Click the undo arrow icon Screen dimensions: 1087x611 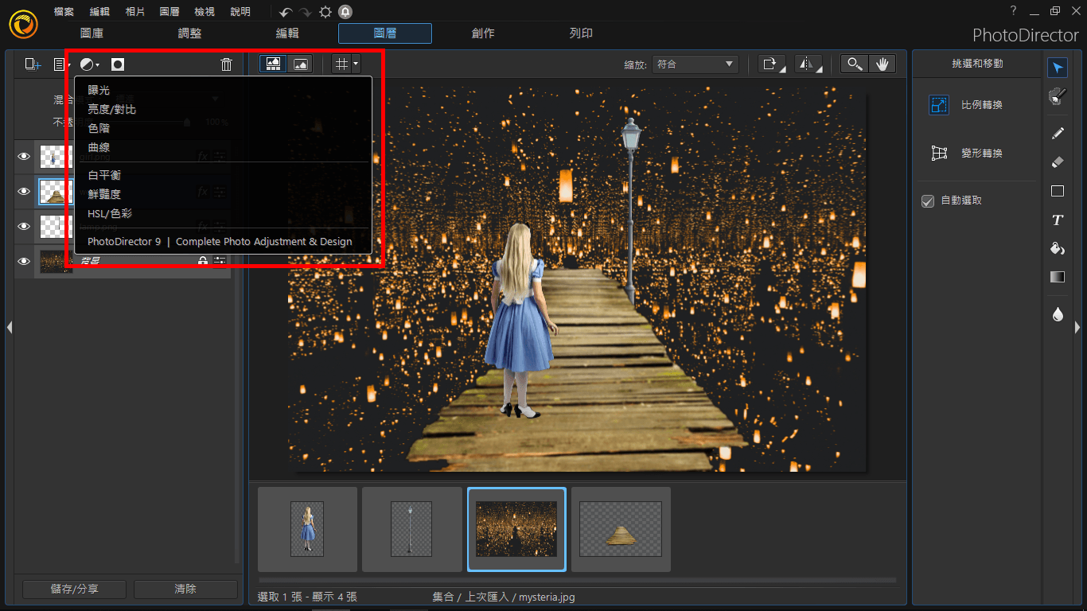point(286,12)
